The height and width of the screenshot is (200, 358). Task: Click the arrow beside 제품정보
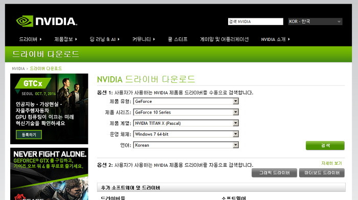coord(76,39)
